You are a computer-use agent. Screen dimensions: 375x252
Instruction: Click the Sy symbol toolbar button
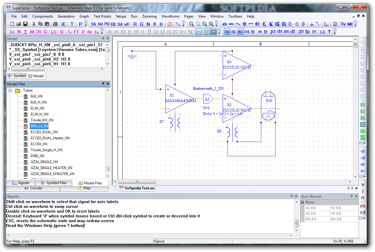[343, 24]
